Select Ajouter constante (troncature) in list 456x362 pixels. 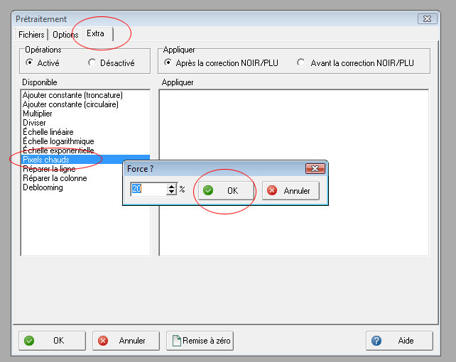(85, 95)
